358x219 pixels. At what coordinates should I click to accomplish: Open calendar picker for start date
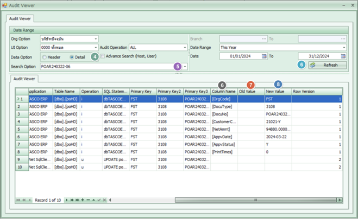(264, 56)
